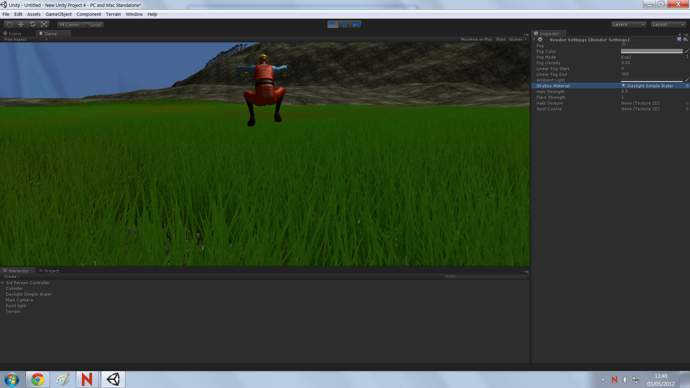Toggle Stats display in Game view

click(x=500, y=39)
